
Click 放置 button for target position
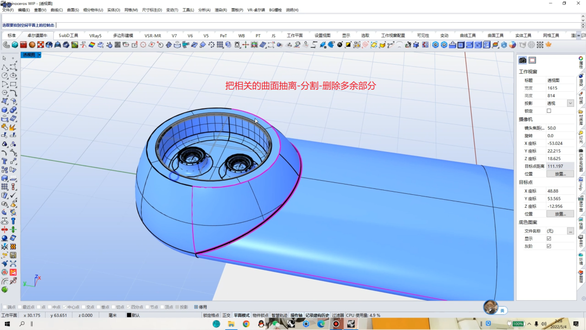pos(560,214)
